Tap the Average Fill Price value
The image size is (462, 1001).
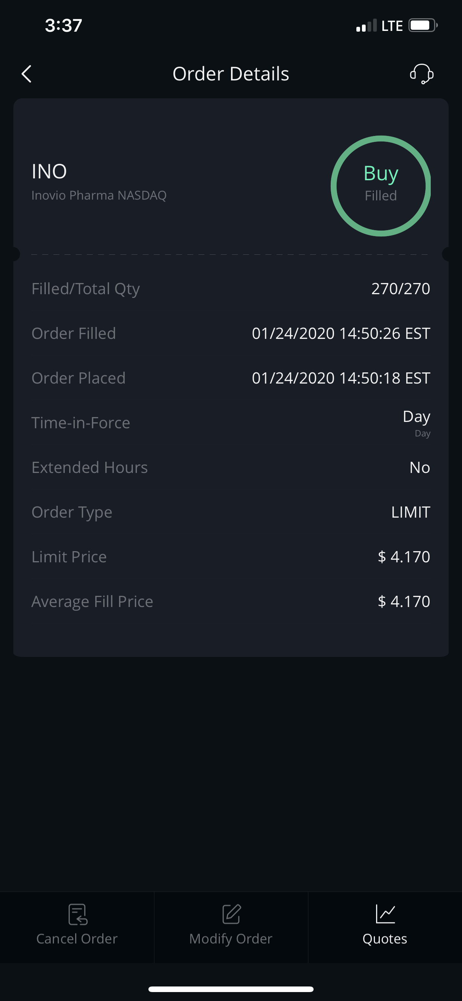point(404,601)
